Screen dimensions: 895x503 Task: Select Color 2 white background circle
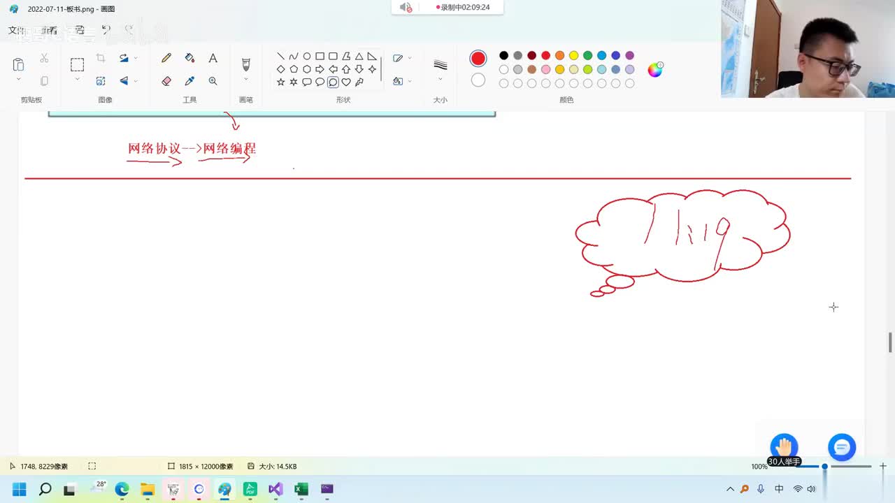click(x=478, y=80)
